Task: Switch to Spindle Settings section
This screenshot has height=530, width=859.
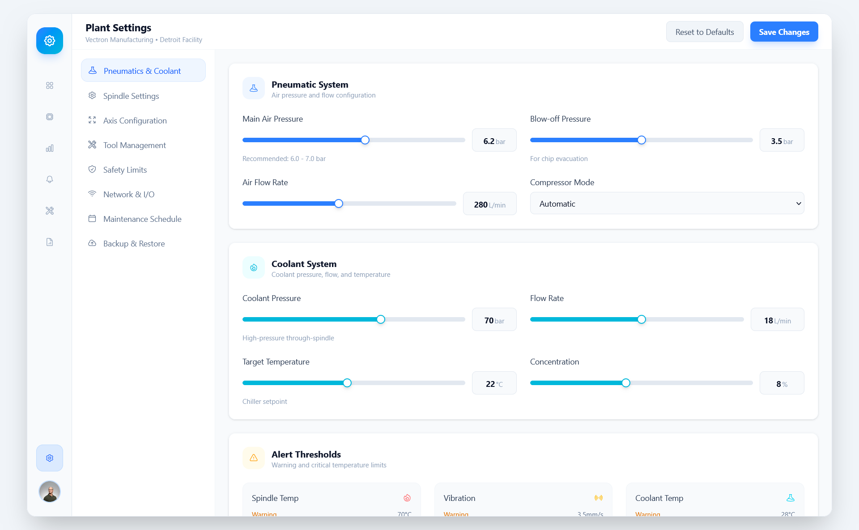Action: (130, 96)
